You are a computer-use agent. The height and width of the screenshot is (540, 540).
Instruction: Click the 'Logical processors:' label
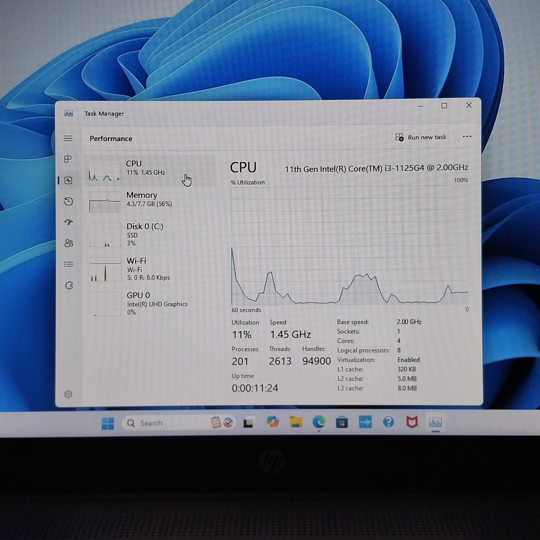coord(363,351)
